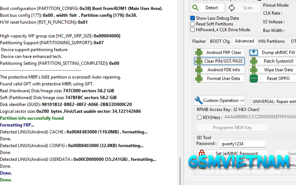This screenshot has height=185, width=296.
Task: Select Format User Data tool
Action: click(x=219, y=78)
